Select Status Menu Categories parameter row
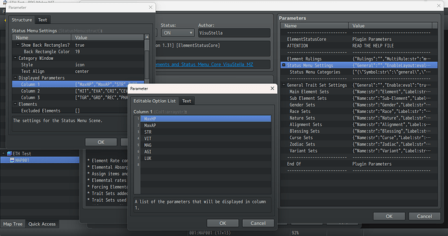The image size is (448, 236). (359, 72)
